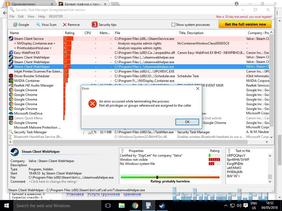
Task: Open the File menu
Action: pyautogui.click(x=12, y=16)
